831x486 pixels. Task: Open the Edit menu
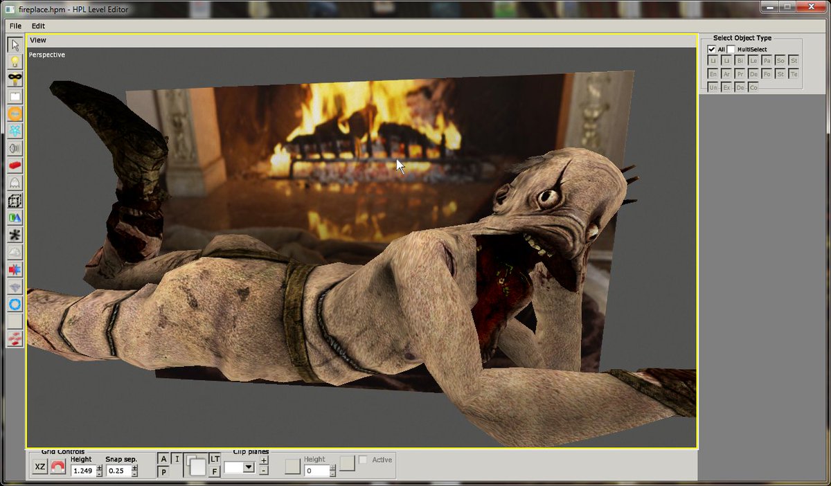click(x=38, y=26)
